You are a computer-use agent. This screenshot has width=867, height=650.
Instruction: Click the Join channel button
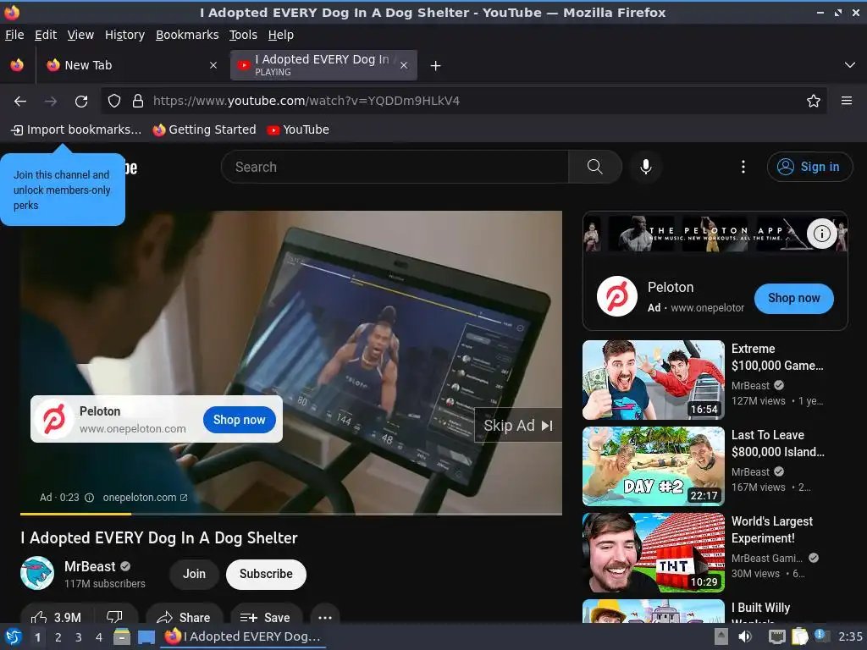point(194,574)
